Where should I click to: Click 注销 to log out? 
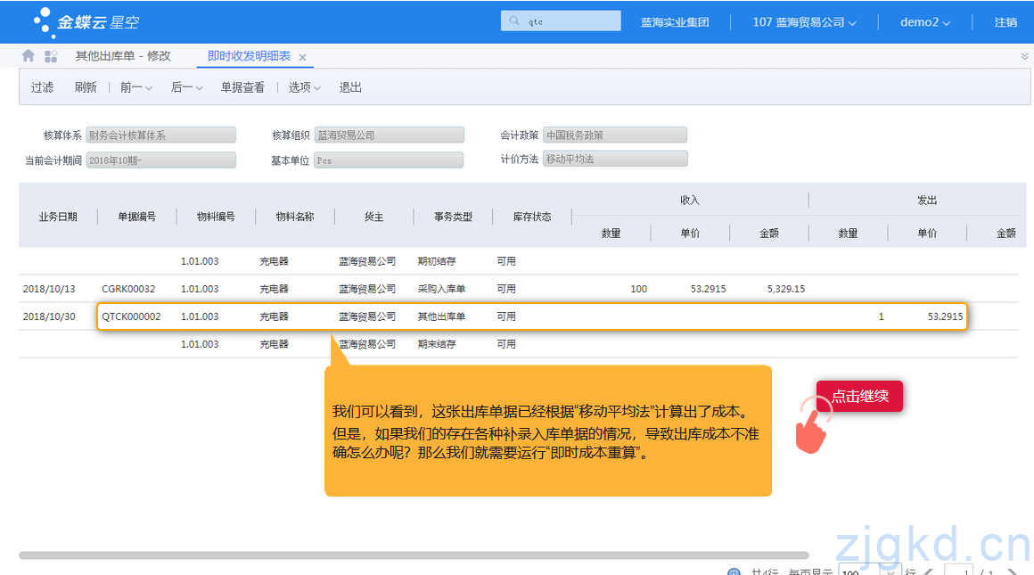coord(1005,21)
